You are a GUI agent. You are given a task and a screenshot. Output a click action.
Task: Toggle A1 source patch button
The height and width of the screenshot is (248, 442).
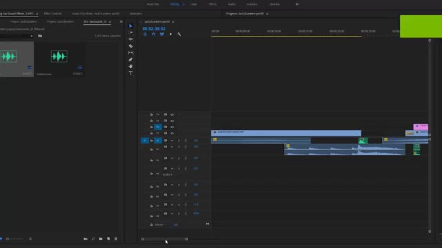pos(145,141)
